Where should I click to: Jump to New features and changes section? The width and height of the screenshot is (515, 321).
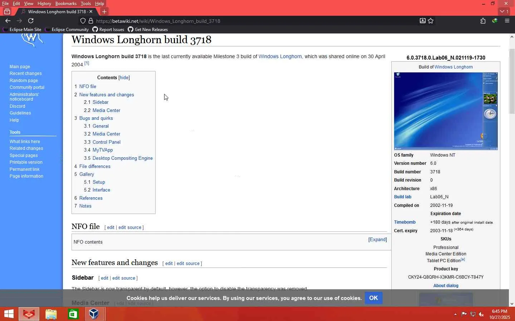pyautogui.click(x=107, y=95)
